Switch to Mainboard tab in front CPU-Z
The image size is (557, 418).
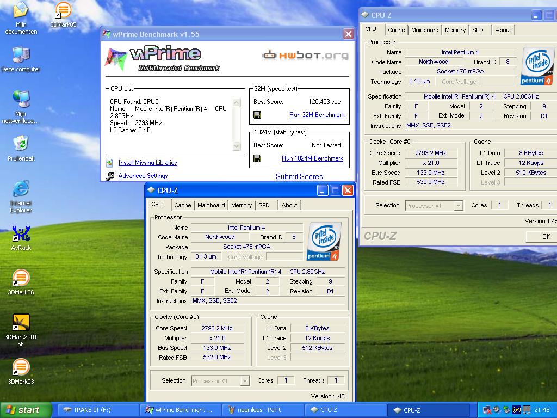click(211, 205)
